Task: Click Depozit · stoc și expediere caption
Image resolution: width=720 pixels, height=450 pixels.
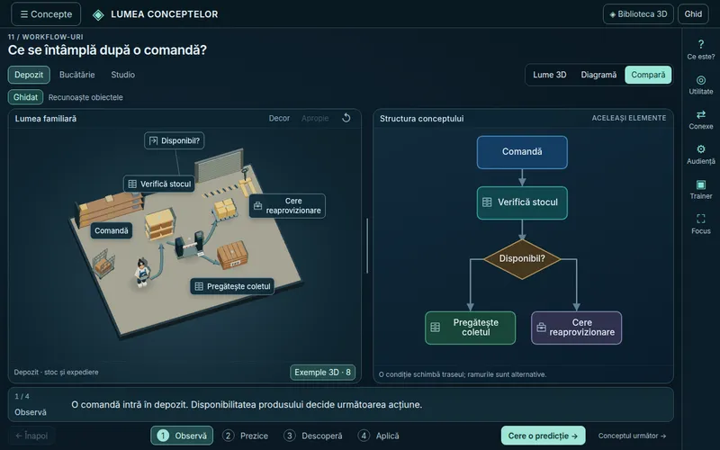Action: tap(56, 373)
